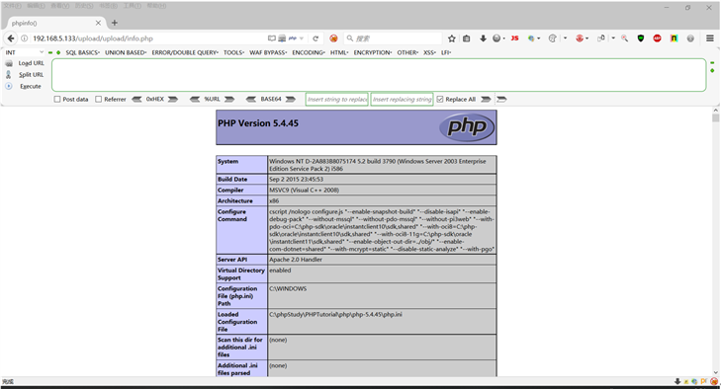The width and height of the screenshot is (721, 389).
Task: Click the green dot icon beside SQL BASICS
Action: pyautogui.click(x=58, y=52)
